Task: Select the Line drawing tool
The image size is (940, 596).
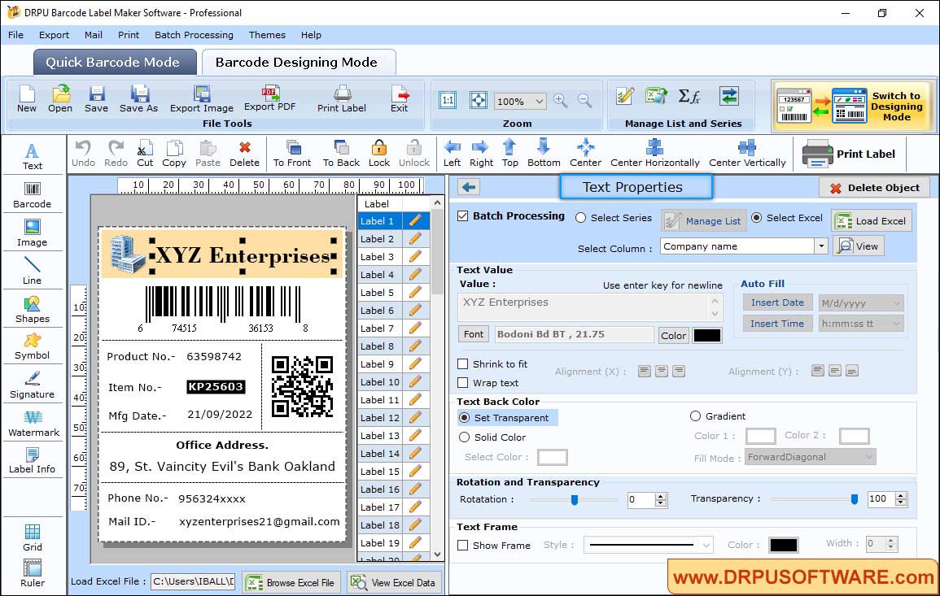Action: click(x=33, y=271)
